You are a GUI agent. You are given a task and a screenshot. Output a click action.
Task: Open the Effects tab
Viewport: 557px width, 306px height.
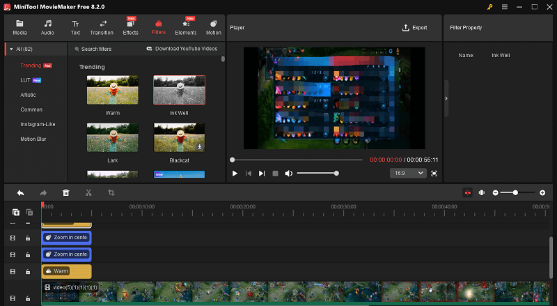click(130, 27)
